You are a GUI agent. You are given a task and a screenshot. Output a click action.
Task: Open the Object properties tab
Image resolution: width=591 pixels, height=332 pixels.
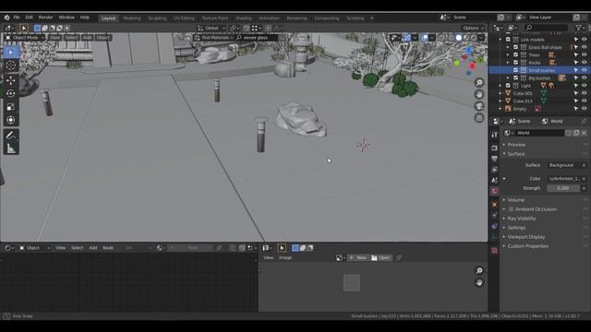tap(495, 205)
